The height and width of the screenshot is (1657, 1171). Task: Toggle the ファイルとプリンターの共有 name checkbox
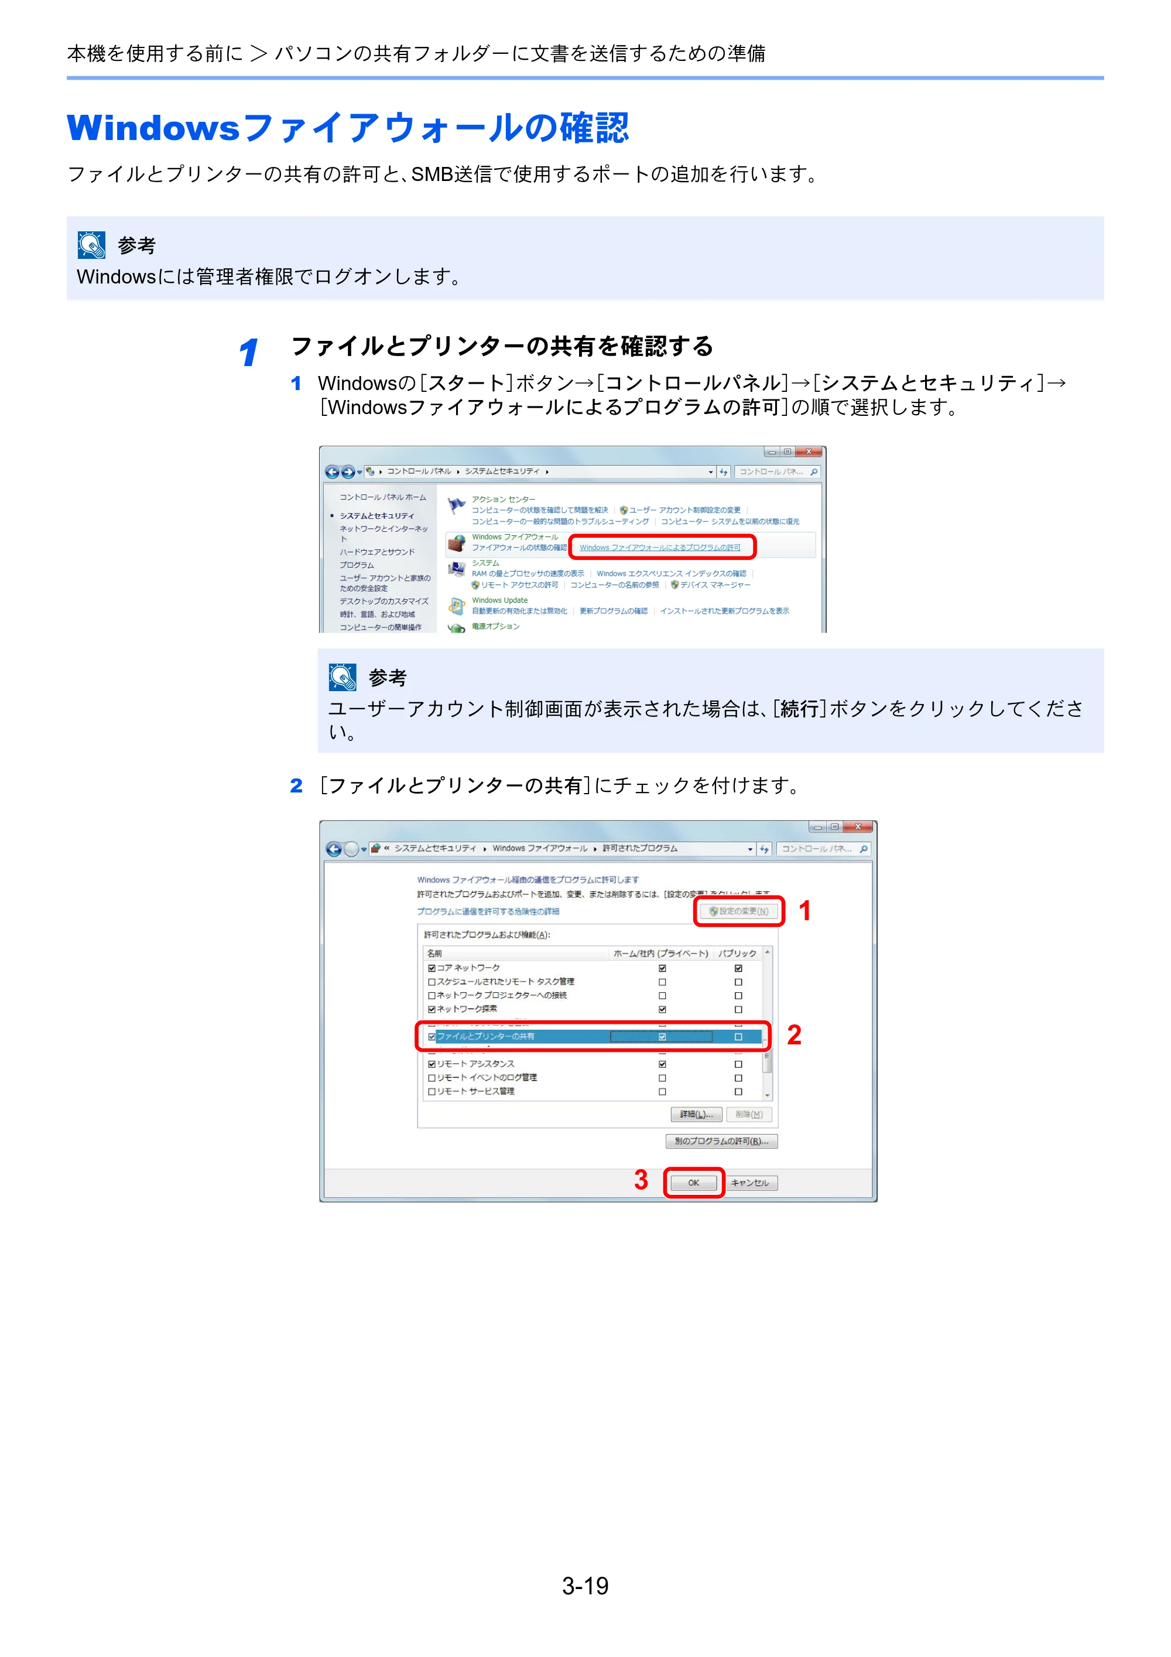point(432,1036)
